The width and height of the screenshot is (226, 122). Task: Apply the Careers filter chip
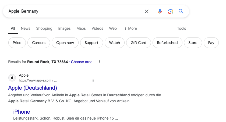[x=39, y=43]
